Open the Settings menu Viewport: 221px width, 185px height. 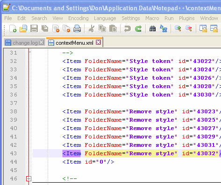(x=131, y=18)
